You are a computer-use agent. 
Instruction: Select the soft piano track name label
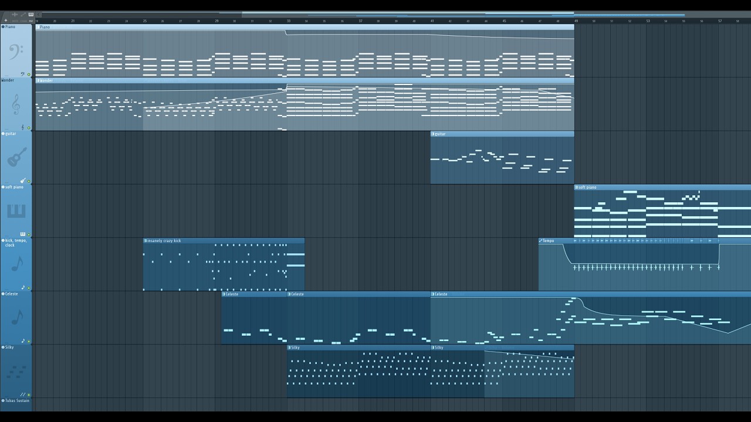[x=14, y=187]
